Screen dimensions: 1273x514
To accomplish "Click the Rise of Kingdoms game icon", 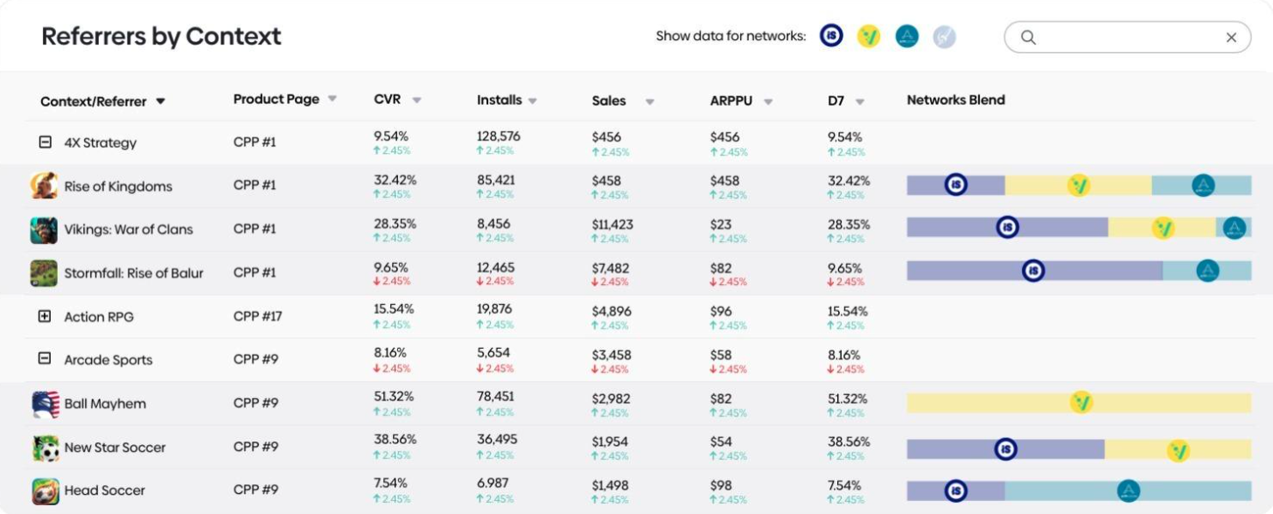I will [x=44, y=185].
